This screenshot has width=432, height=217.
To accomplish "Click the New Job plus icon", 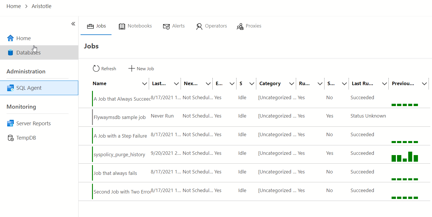I will pos(132,69).
